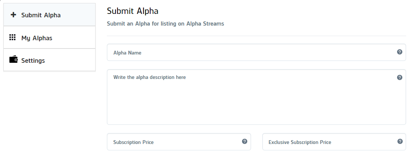Screen dimensions: 414x153
Task: Select the Submit Alpha sidebar tab label
Action: coord(41,15)
